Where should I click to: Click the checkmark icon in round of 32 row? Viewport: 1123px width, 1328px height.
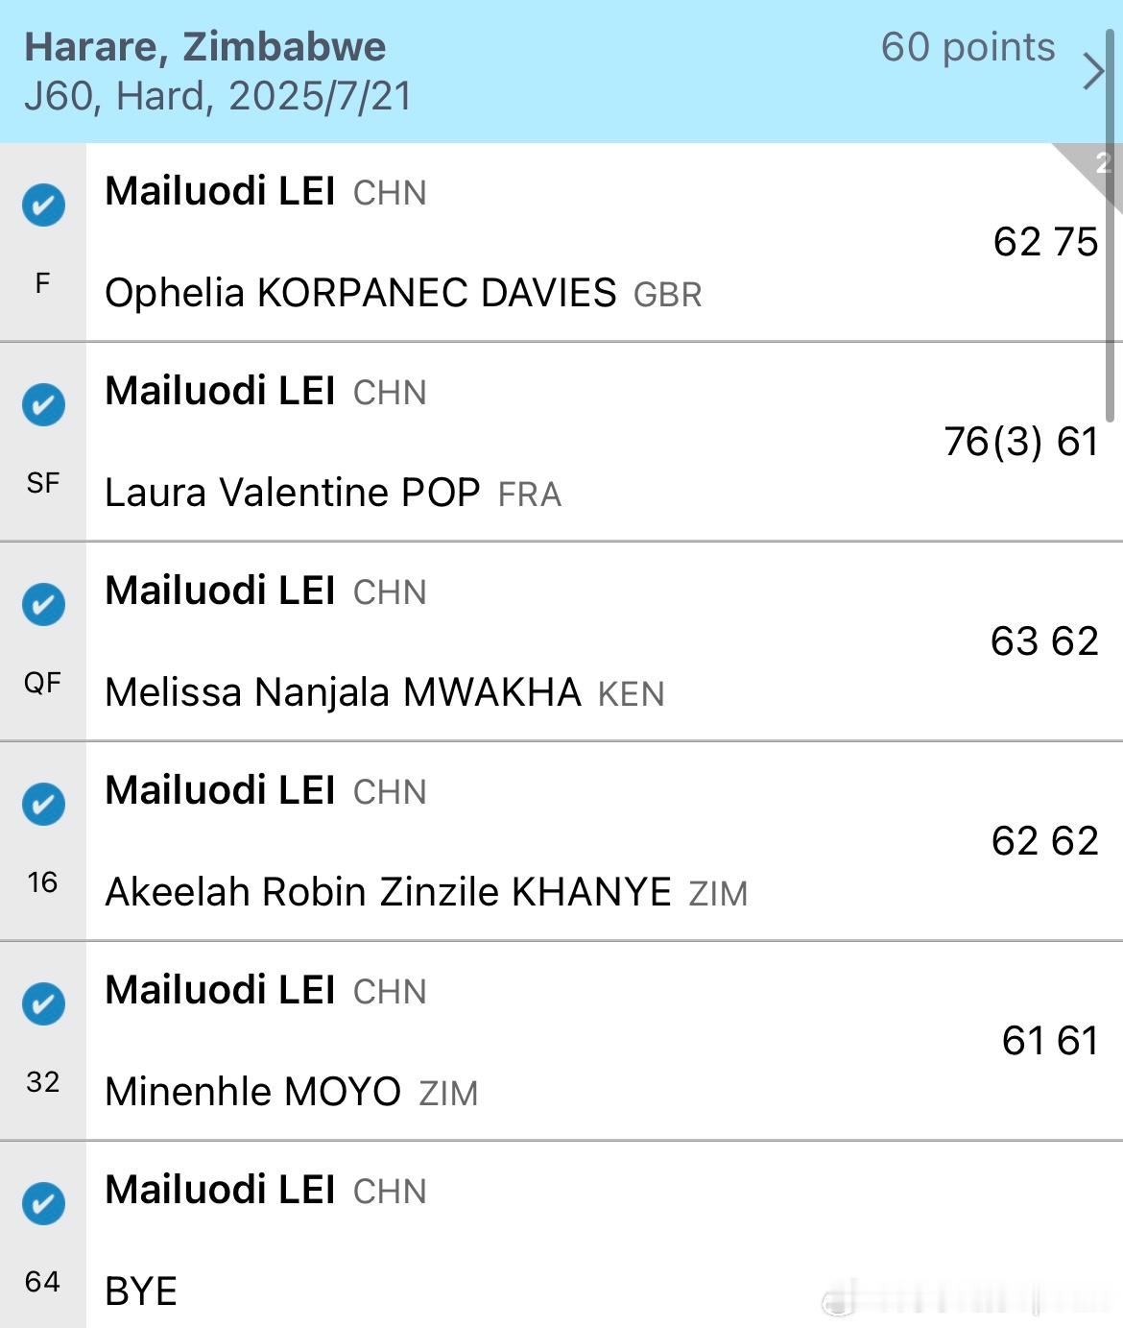[43, 1003]
